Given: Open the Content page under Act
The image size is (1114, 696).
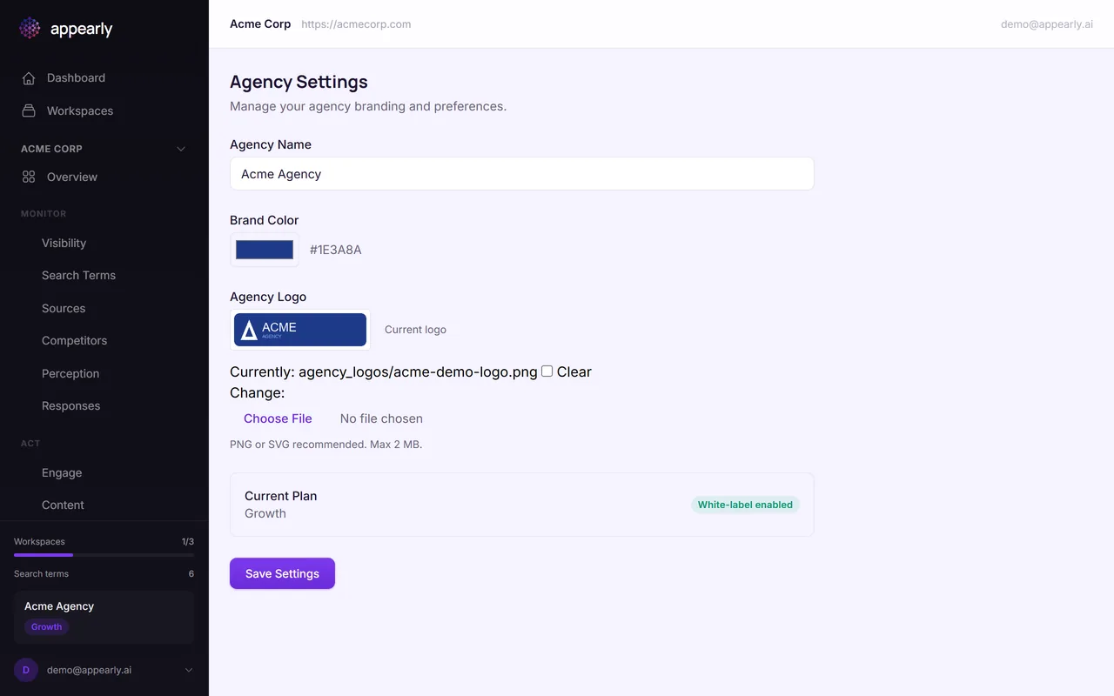Looking at the screenshot, I should tap(63, 505).
